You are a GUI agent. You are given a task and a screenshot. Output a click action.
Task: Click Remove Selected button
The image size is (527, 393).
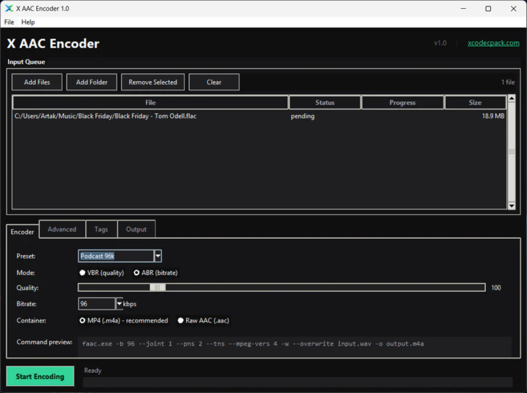pos(152,82)
